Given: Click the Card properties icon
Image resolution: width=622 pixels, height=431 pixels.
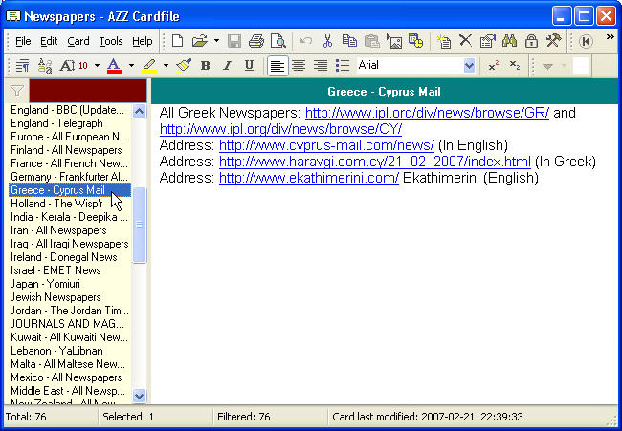Looking at the screenshot, I should pos(487,41).
